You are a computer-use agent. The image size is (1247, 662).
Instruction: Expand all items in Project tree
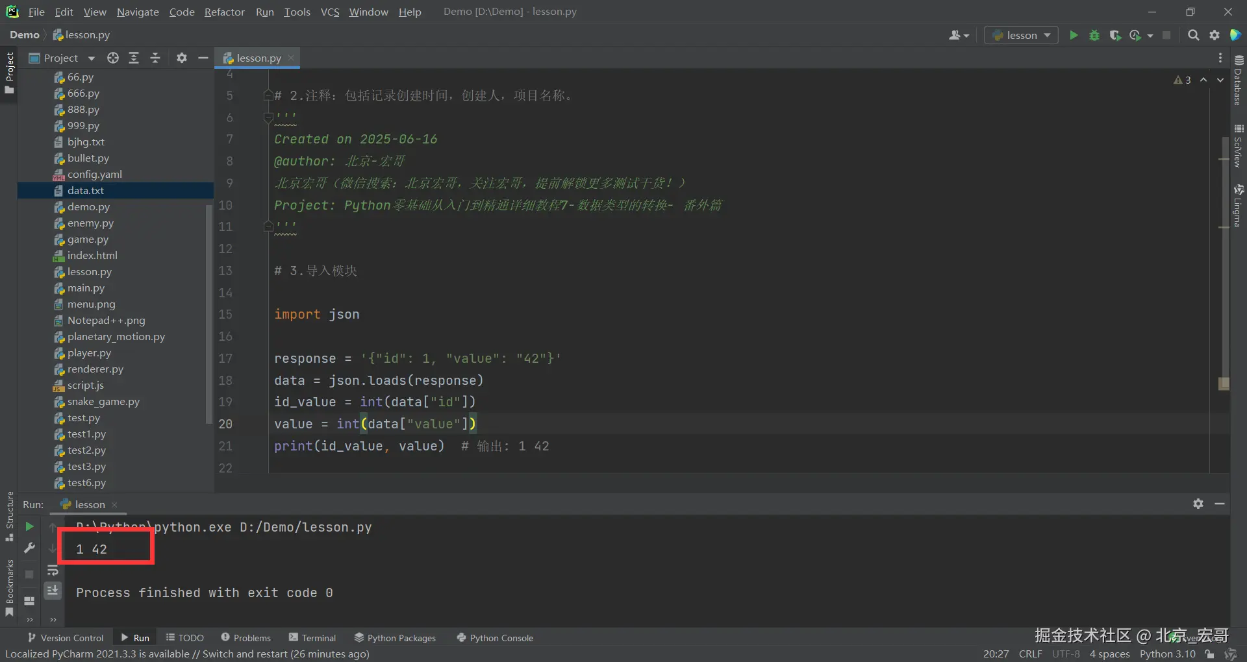tap(134, 58)
